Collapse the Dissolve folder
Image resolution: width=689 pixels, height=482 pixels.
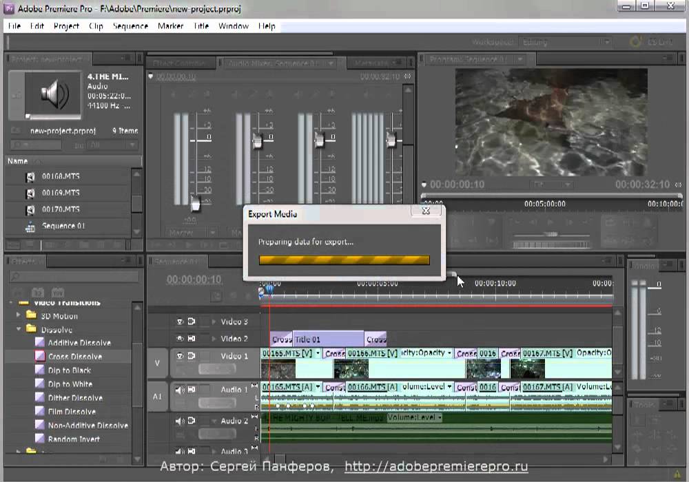coord(18,328)
